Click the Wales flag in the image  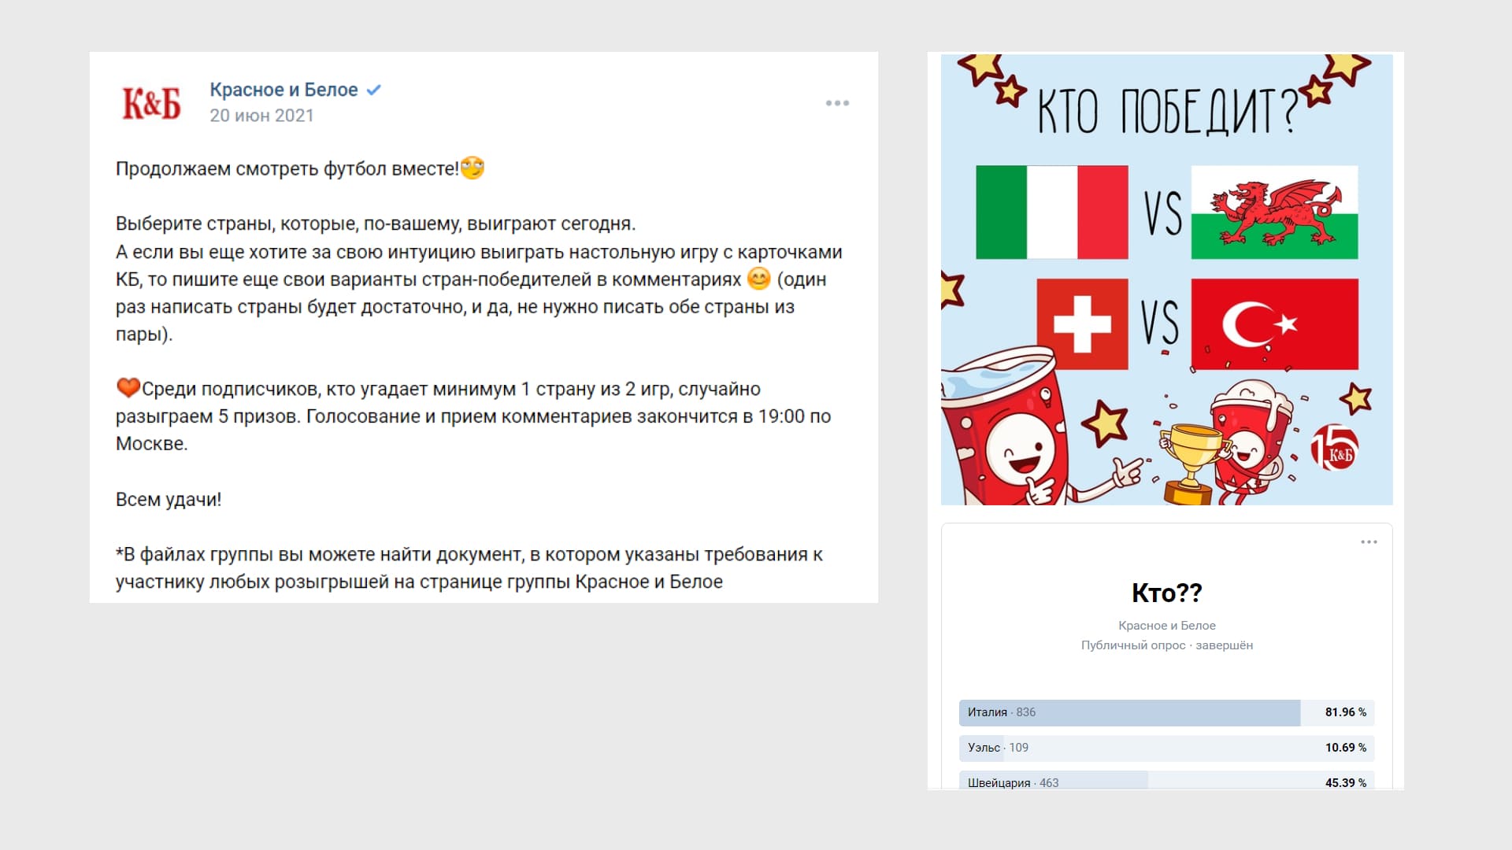tap(1274, 212)
